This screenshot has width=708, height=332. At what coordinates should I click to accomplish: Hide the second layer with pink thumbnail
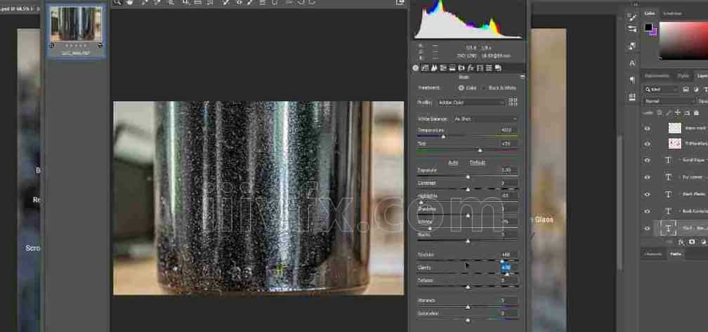click(647, 144)
